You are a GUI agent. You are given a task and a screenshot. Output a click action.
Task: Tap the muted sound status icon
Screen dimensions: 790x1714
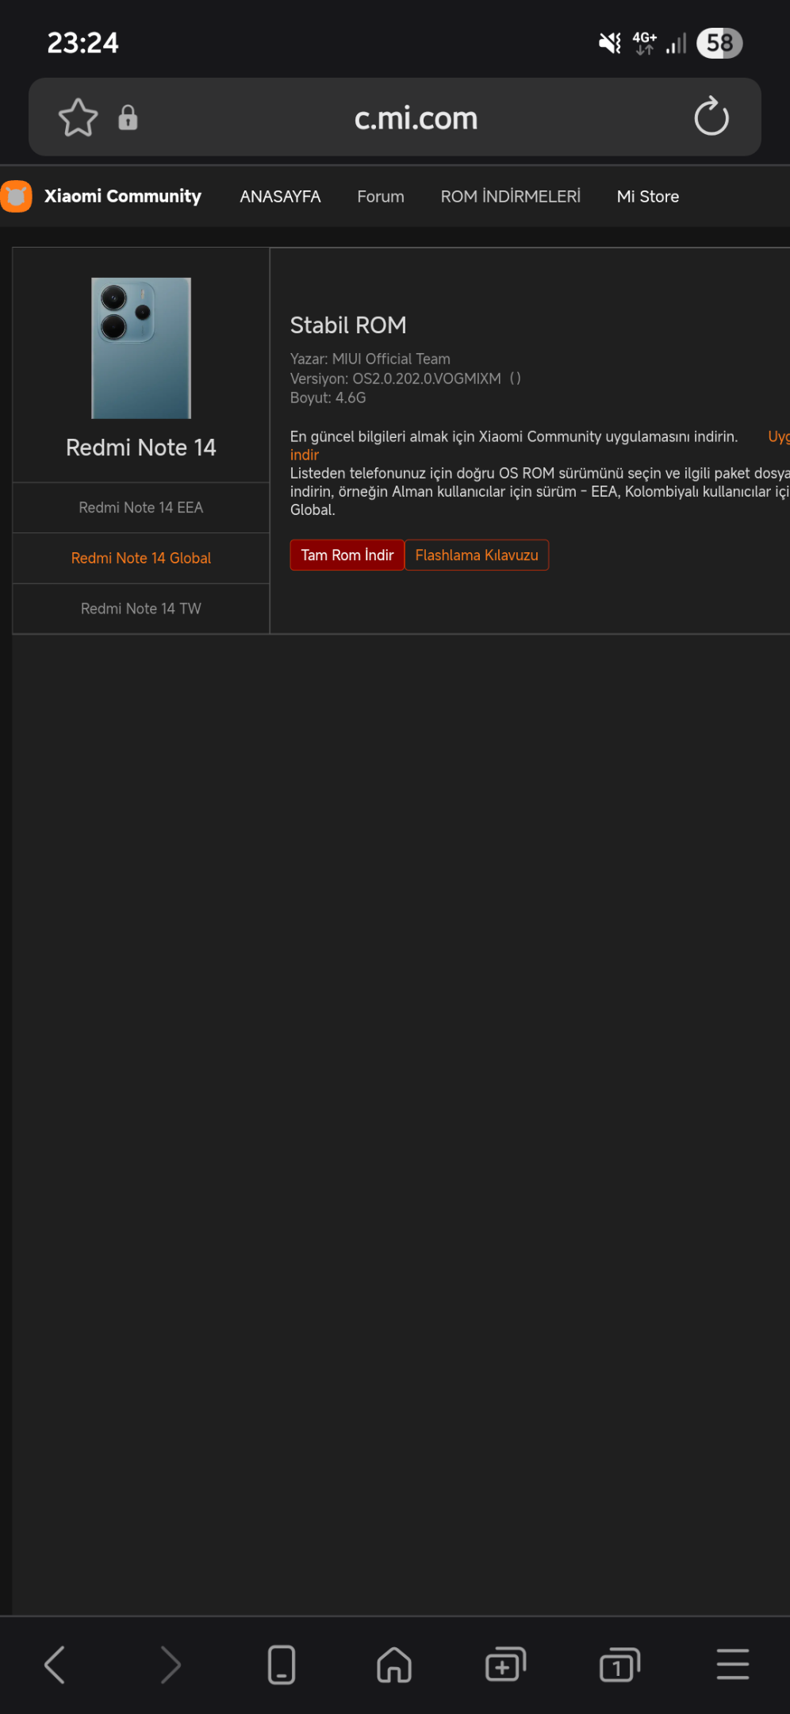[x=610, y=43]
